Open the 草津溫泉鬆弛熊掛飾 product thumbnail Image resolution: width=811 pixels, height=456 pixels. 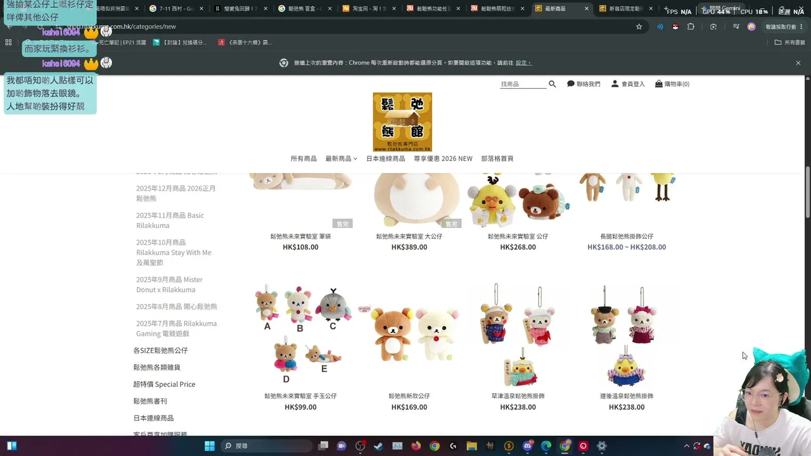point(518,334)
